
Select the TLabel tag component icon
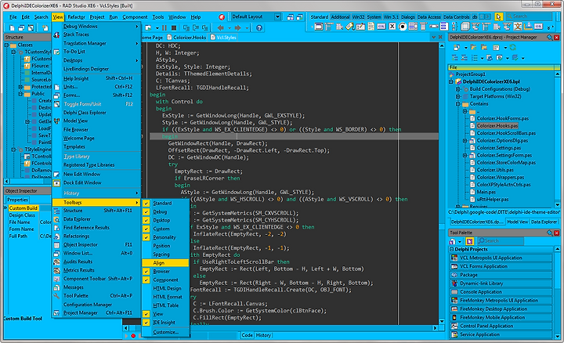pos(350,27)
